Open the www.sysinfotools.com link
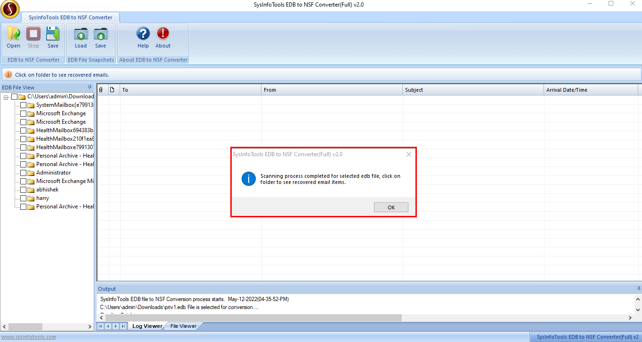The height and width of the screenshot is (342, 642). coord(28,337)
